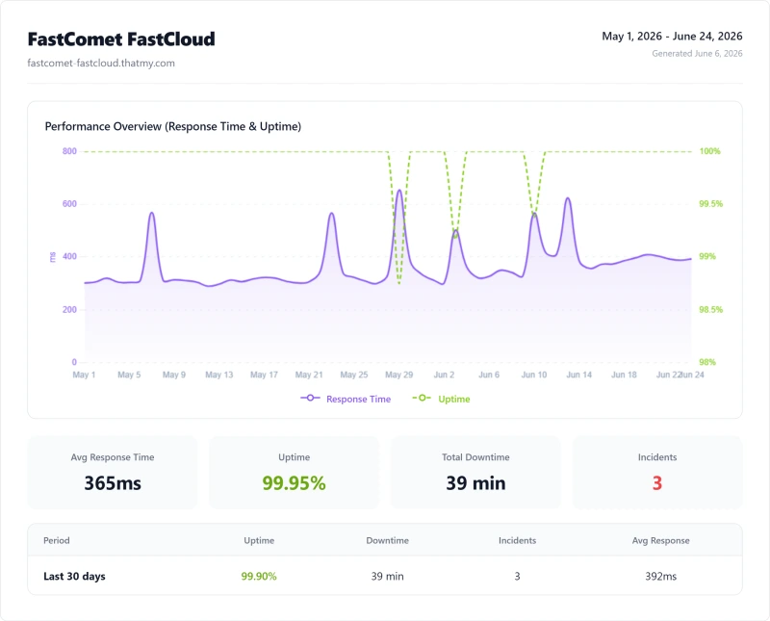Click the Generated June 6, 2026 text
Viewport: 770px width, 621px height.
point(697,54)
